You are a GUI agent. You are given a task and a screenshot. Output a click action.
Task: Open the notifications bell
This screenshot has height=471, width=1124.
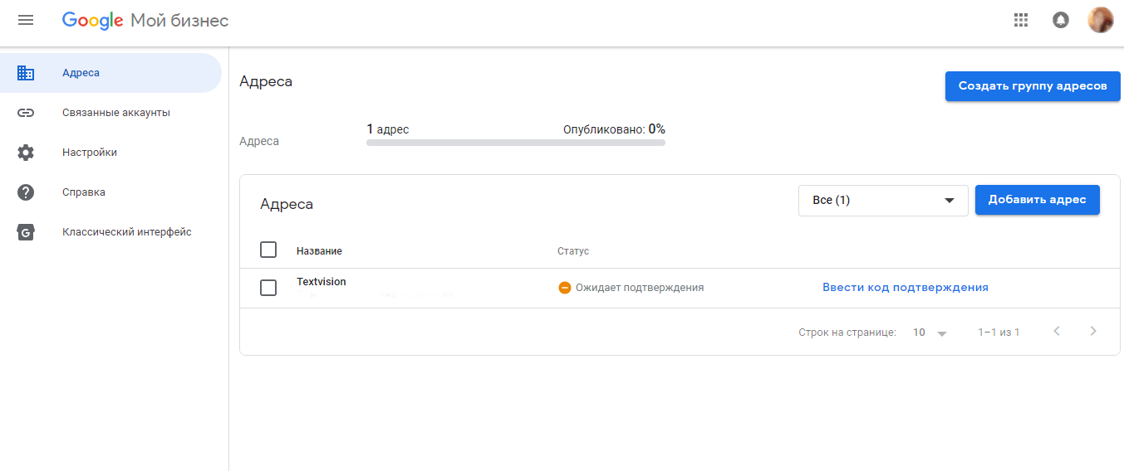coord(1061,20)
